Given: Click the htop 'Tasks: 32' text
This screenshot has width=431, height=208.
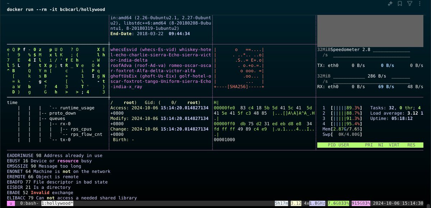Looking at the screenshot, I should 382,108.
